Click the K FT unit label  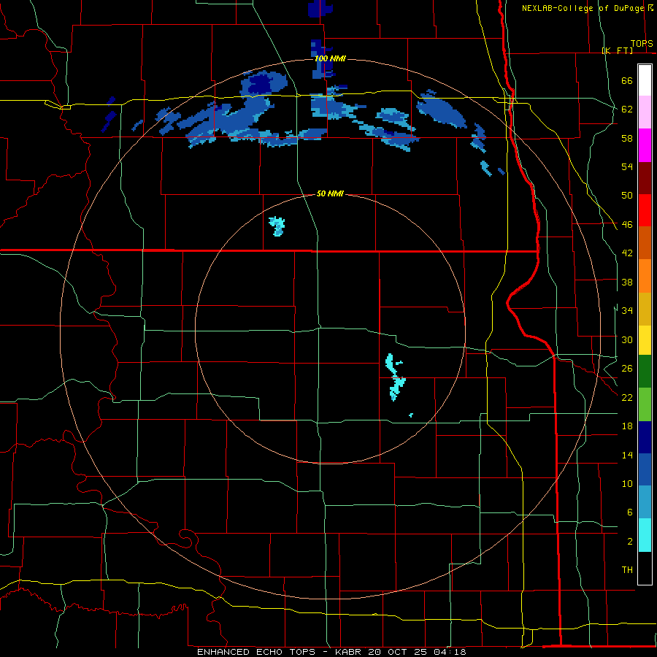click(x=617, y=50)
